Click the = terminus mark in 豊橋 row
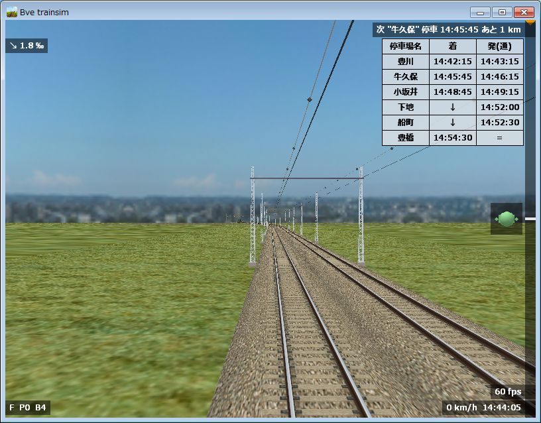 point(500,138)
